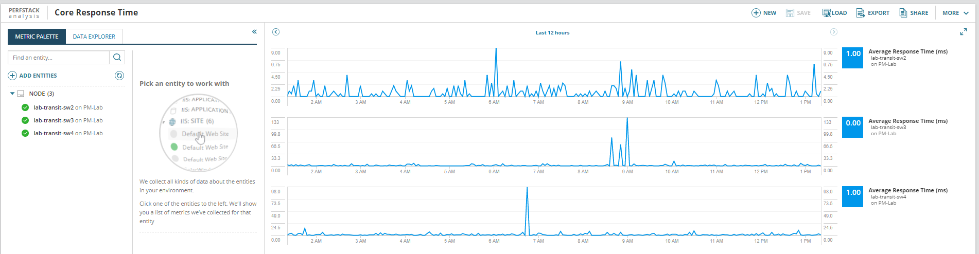Expand the charts to full screen
The height and width of the screenshot is (254, 979).
click(x=963, y=32)
